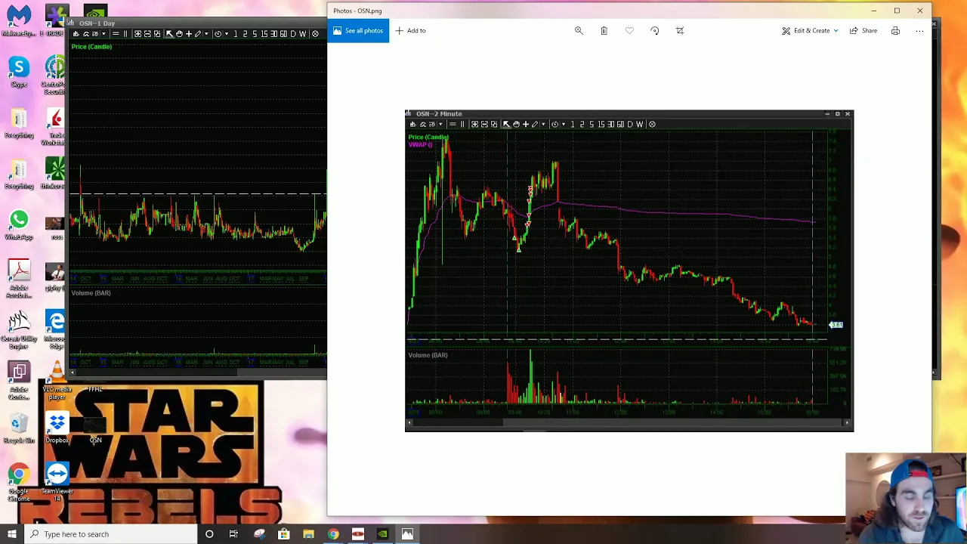Expand dropdown arrow beside clock icon in 1 Day chart
Image resolution: width=967 pixels, height=544 pixels.
(227, 34)
